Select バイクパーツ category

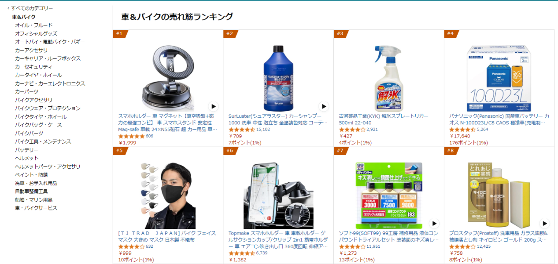(x=29, y=133)
